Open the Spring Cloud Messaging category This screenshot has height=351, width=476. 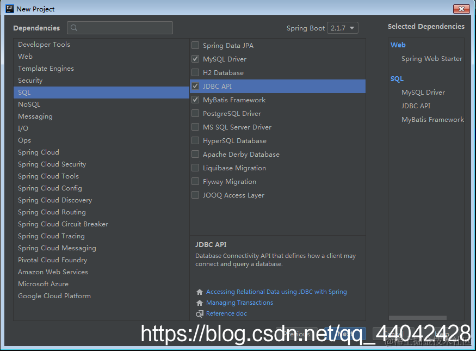click(101, 248)
